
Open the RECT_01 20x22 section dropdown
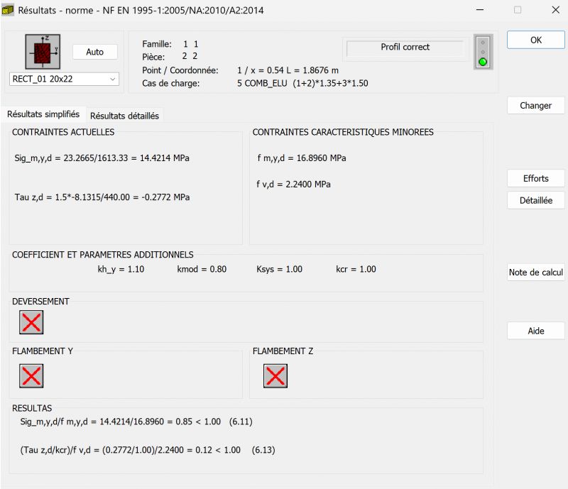64,79
